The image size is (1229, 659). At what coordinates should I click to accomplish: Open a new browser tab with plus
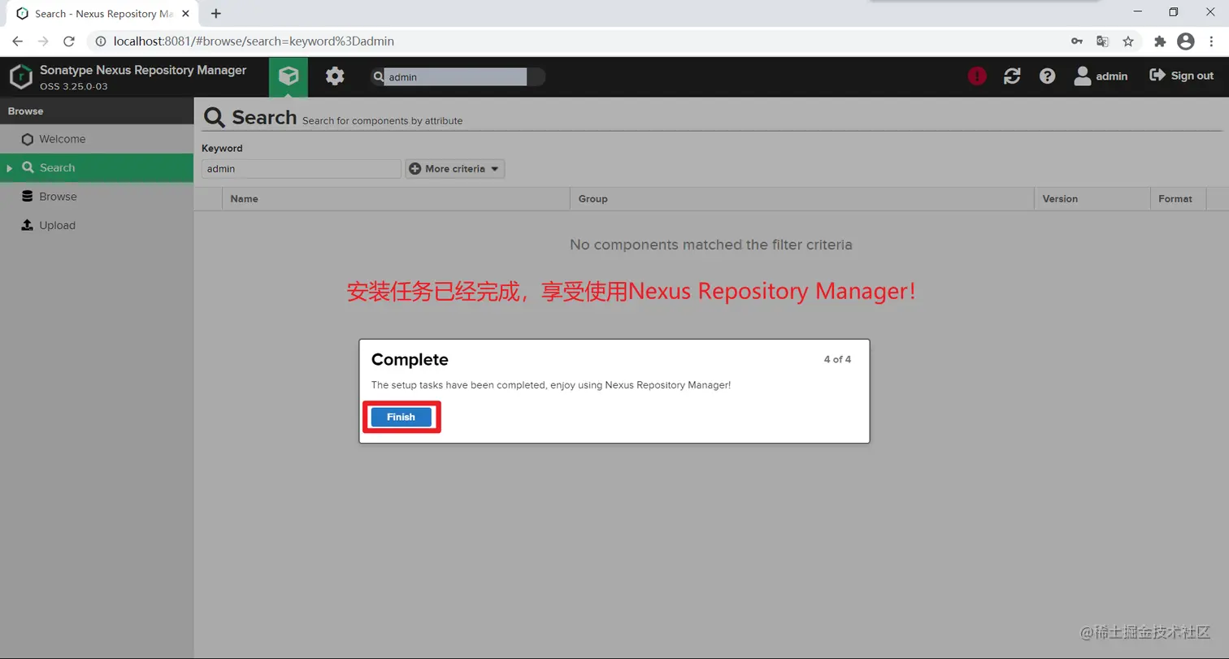tap(215, 13)
